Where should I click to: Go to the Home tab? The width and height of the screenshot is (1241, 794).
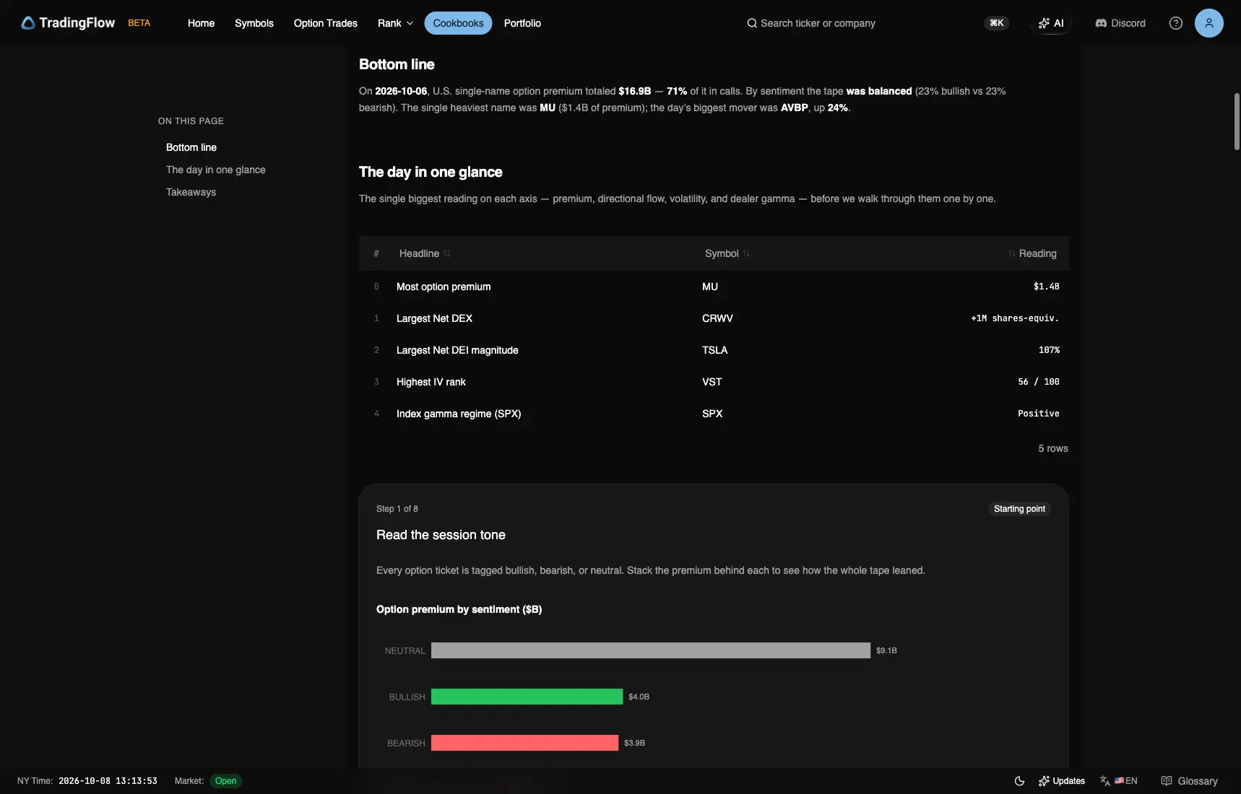pyautogui.click(x=201, y=23)
